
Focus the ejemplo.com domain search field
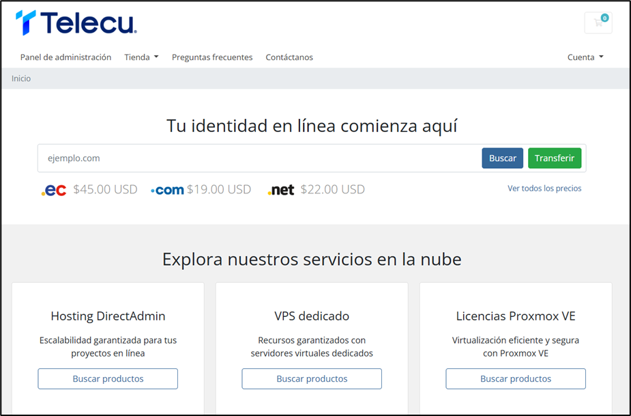tap(260, 158)
